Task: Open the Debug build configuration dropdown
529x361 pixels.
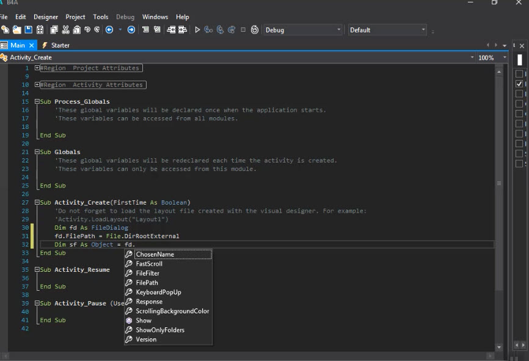Action: pos(303,30)
